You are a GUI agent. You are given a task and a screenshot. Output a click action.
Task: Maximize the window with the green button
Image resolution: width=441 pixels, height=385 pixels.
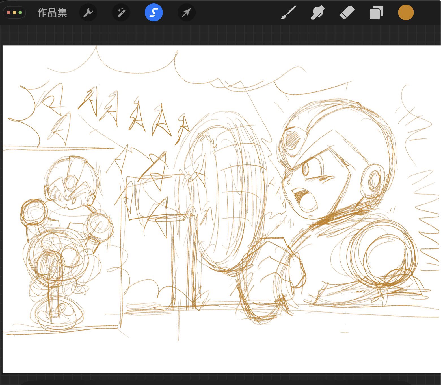coord(20,13)
